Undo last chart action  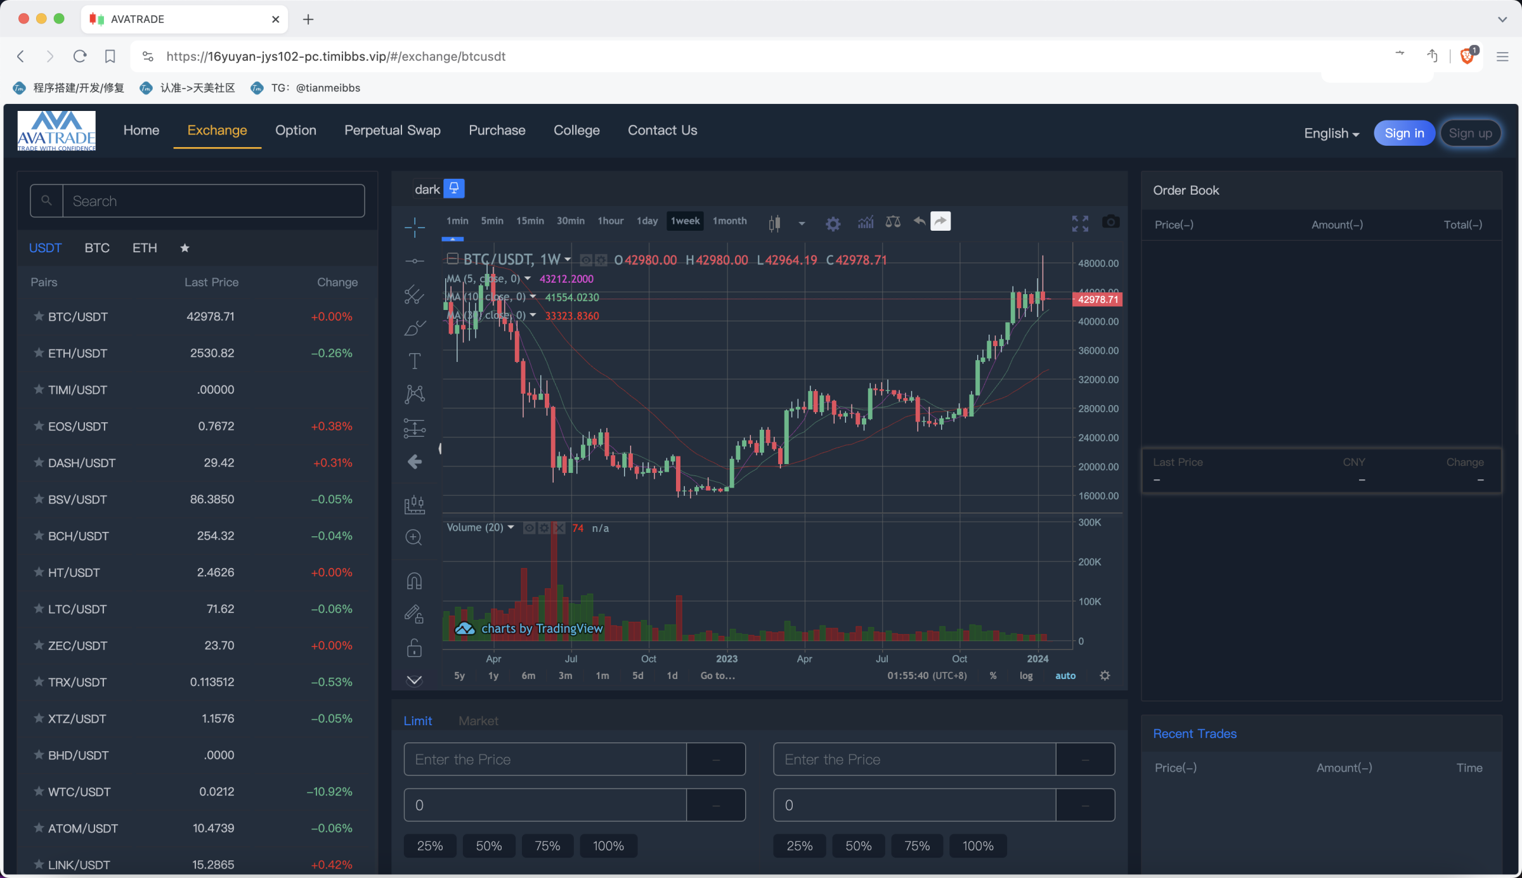coord(919,221)
